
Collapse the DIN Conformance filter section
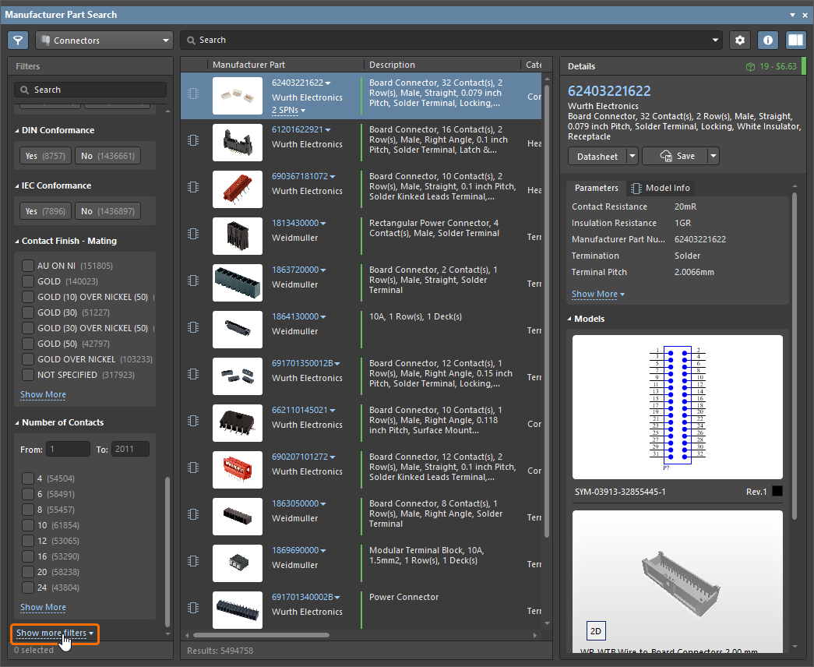(x=18, y=130)
